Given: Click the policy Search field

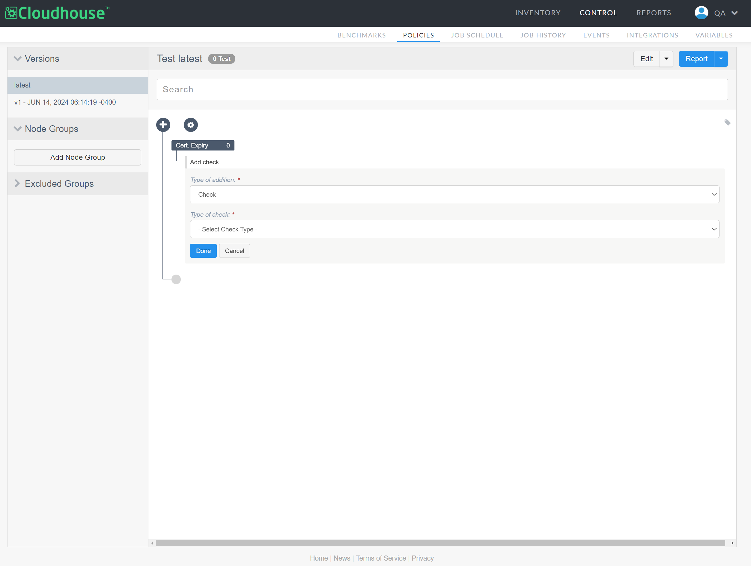Looking at the screenshot, I should [442, 90].
